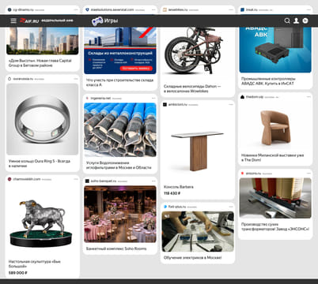This screenshot has height=284, width=318.
Task: Open the steelsolutions.severstal.com source link
Action: click(112, 9)
